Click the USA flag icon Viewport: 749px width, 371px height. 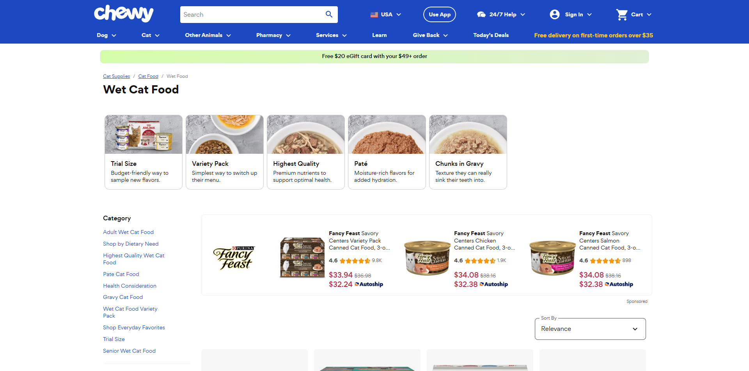pyautogui.click(x=374, y=15)
